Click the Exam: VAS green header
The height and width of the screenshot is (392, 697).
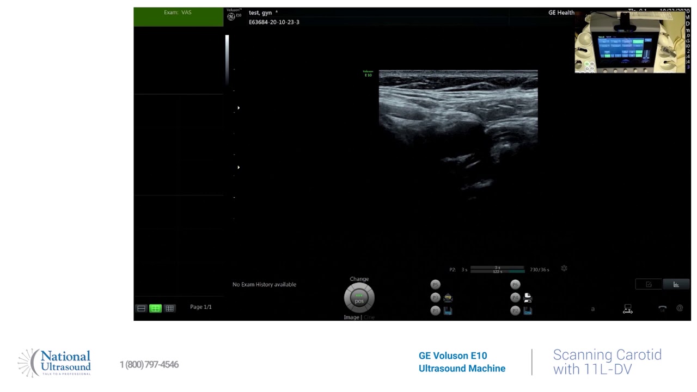click(178, 17)
